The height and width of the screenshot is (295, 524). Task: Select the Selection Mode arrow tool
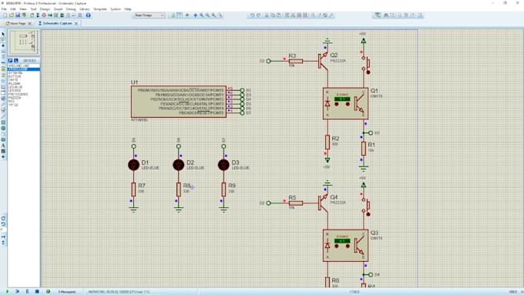click(3, 34)
